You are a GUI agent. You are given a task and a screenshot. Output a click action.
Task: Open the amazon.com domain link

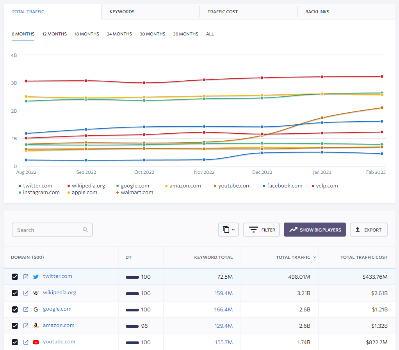[59, 325]
